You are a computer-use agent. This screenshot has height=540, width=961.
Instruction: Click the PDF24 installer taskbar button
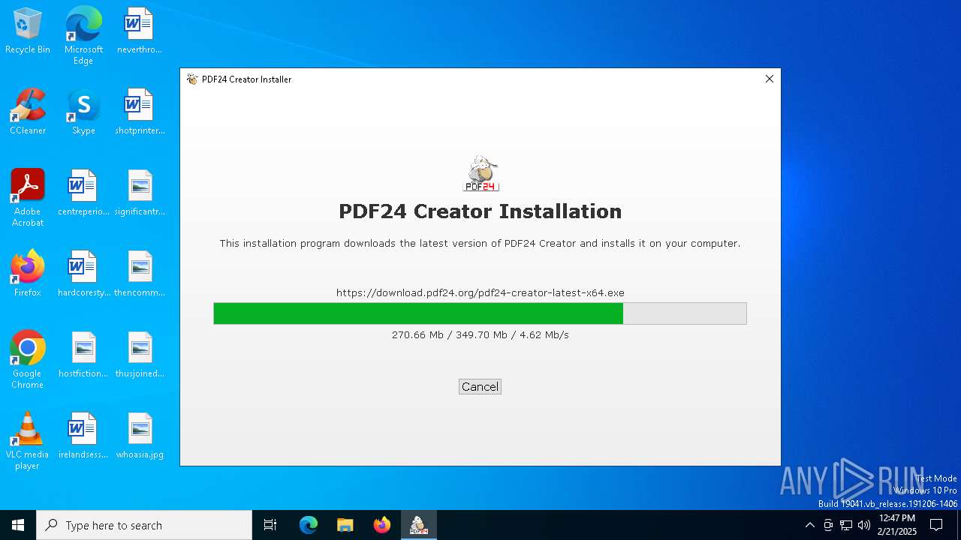pos(419,525)
